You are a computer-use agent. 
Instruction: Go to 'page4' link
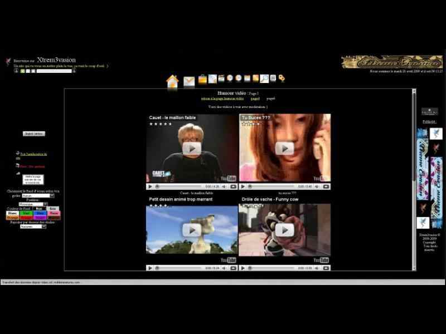pyautogui.click(x=255, y=99)
